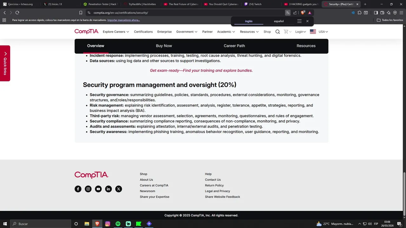Open Legal and Privacy footer link
This screenshot has height=228, width=406.
click(218, 191)
